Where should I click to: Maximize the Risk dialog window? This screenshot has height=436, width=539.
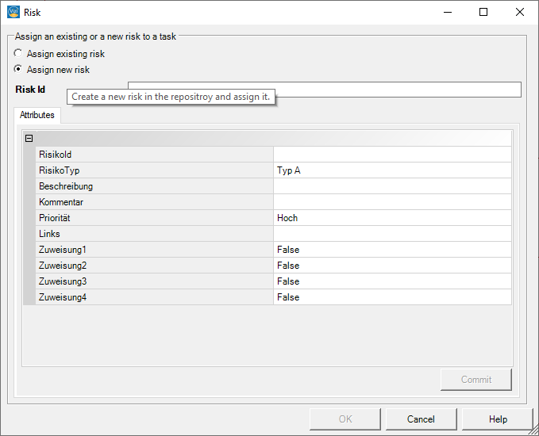pyautogui.click(x=483, y=12)
